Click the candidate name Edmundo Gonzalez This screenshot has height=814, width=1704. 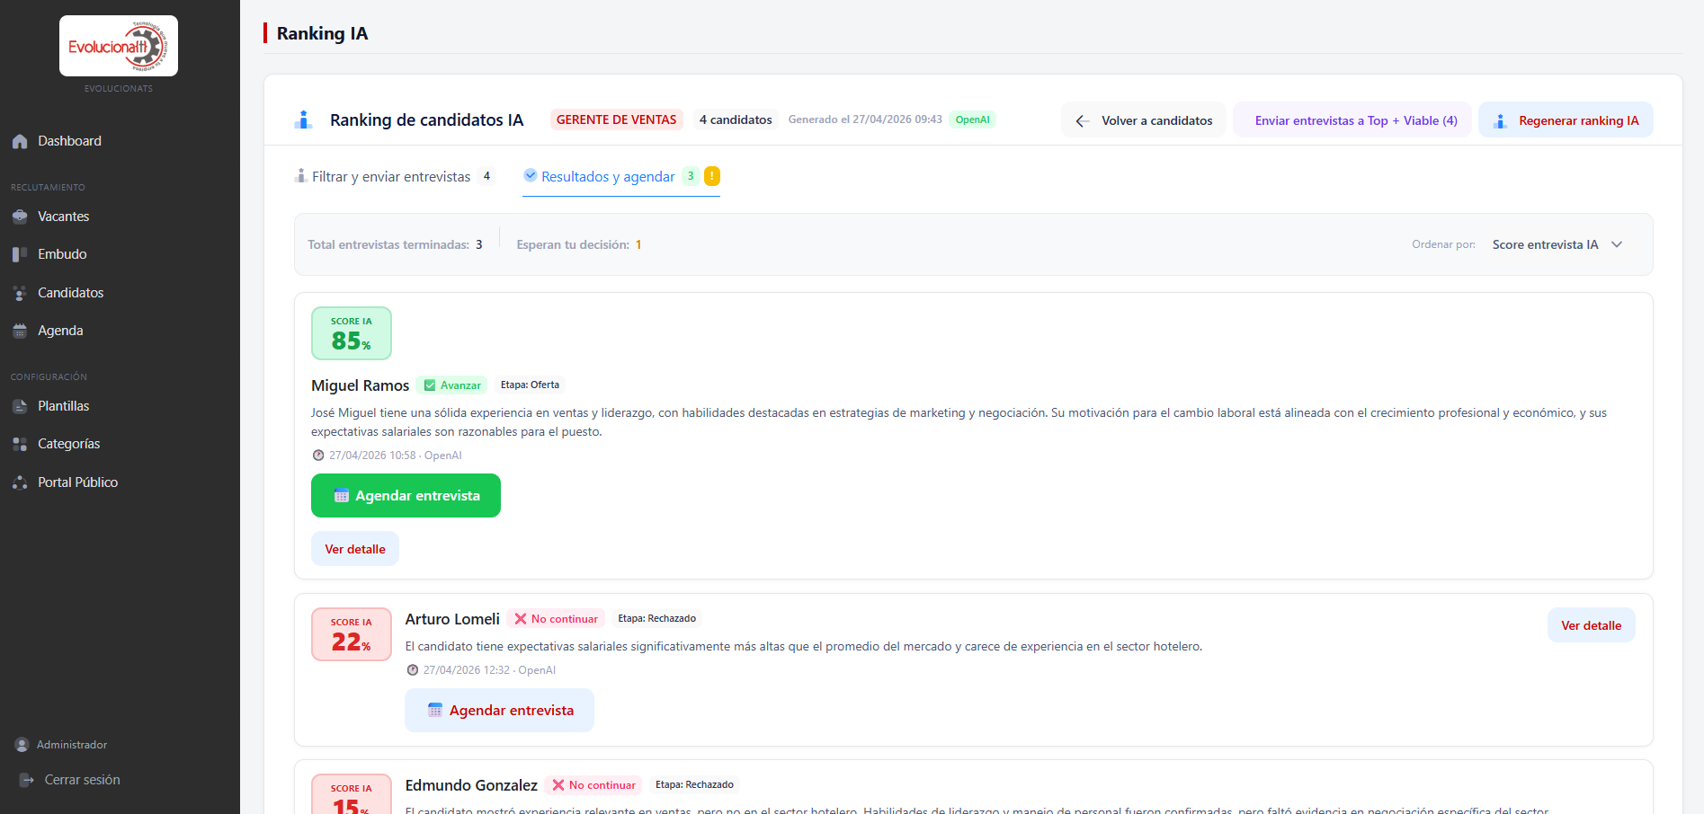(471, 785)
